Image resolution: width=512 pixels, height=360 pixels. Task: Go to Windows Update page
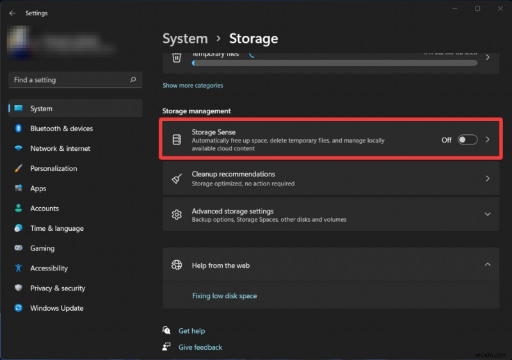click(x=76, y=308)
